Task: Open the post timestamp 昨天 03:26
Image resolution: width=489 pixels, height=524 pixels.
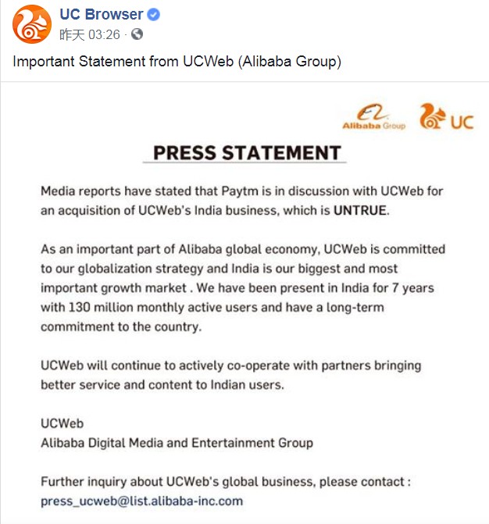Action: (91, 34)
